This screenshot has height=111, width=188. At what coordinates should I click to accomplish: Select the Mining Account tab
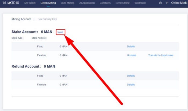[x=21, y=19]
